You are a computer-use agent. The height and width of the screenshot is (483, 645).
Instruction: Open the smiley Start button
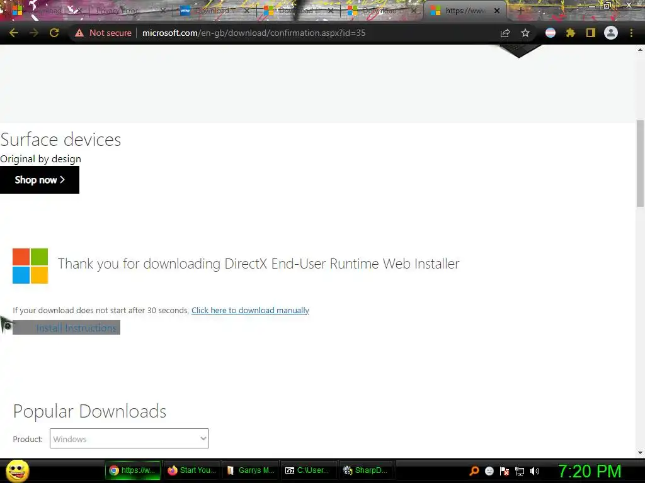pos(17,470)
